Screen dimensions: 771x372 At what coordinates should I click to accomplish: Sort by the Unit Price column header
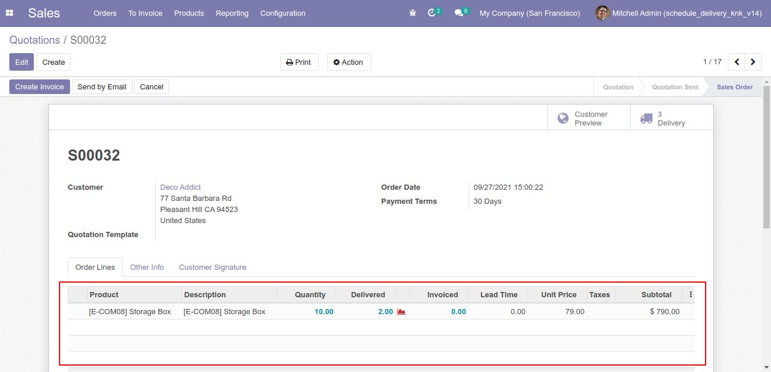[557, 295]
